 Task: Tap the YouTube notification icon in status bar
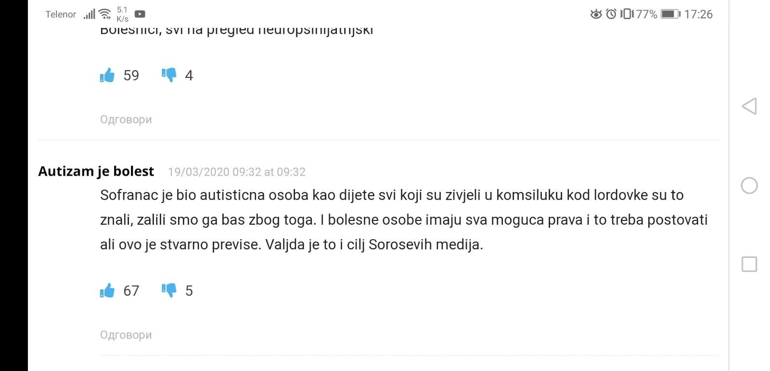[140, 14]
